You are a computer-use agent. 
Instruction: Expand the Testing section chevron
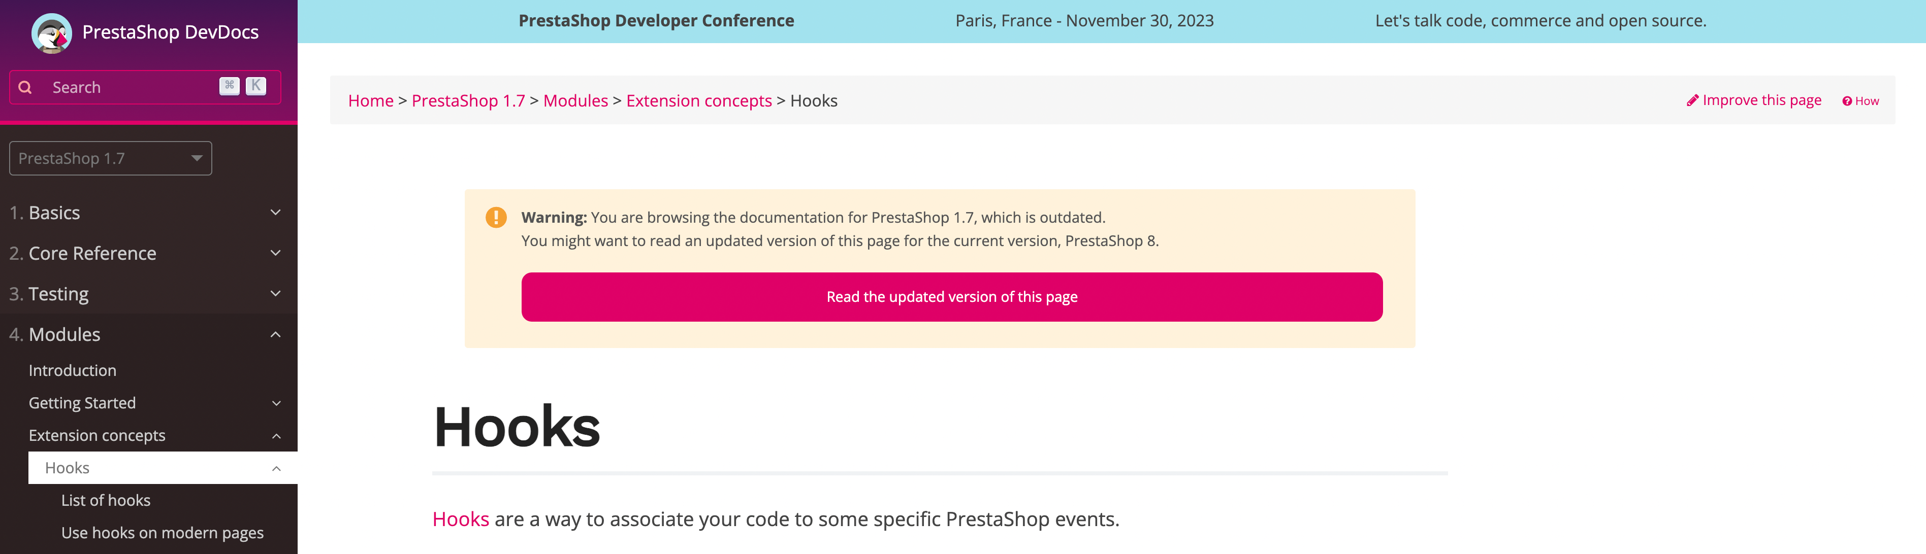coord(275,293)
